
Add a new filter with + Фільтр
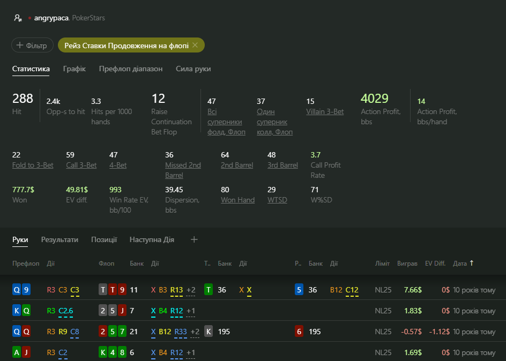pyautogui.click(x=32, y=45)
